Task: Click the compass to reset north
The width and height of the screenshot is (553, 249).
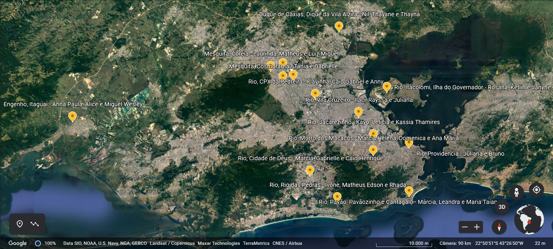Action: (499, 227)
